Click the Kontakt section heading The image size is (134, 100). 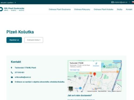click(x=16, y=62)
